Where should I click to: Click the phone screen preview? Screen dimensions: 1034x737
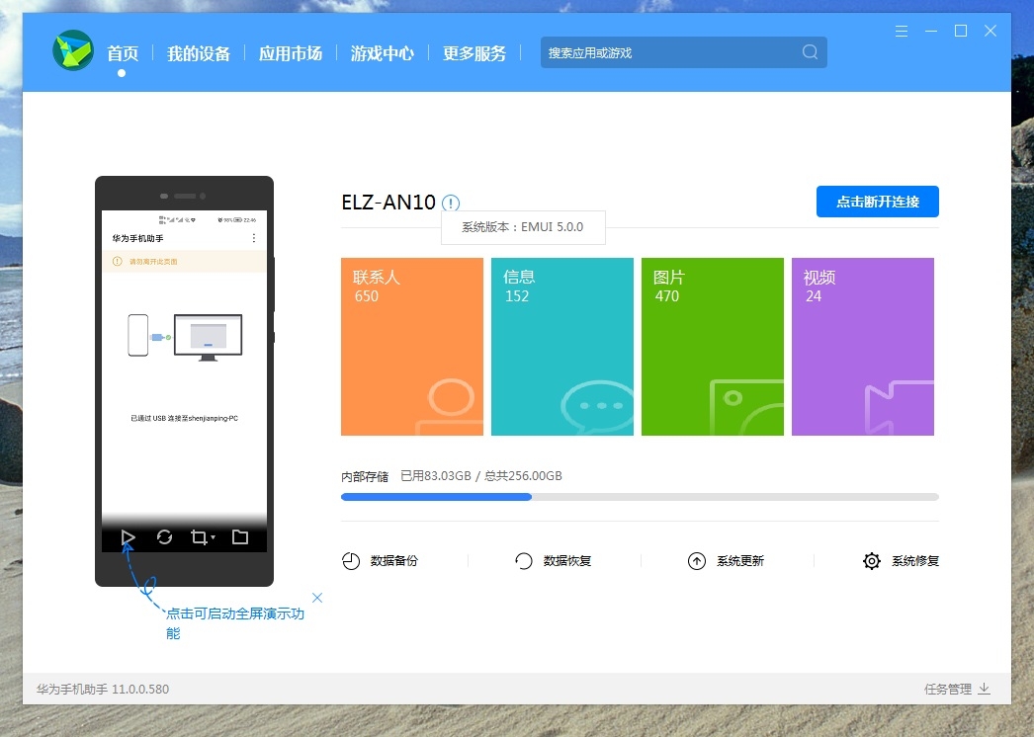click(184, 381)
